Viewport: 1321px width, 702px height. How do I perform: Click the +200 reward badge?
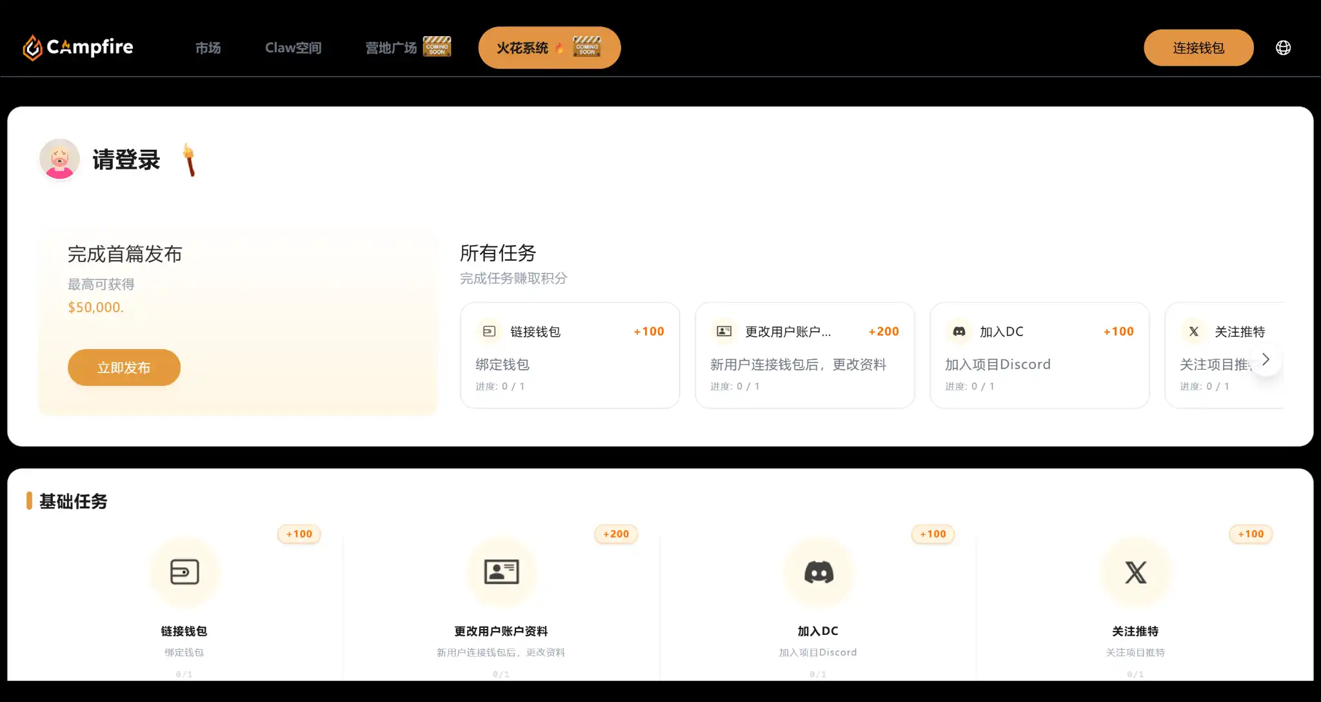[x=616, y=534]
